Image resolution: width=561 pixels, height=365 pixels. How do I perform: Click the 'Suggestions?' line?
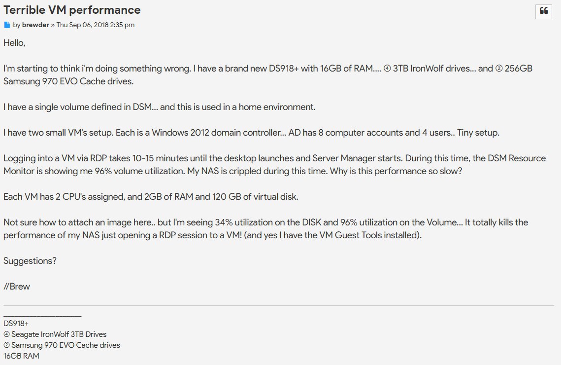click(30, 261)
